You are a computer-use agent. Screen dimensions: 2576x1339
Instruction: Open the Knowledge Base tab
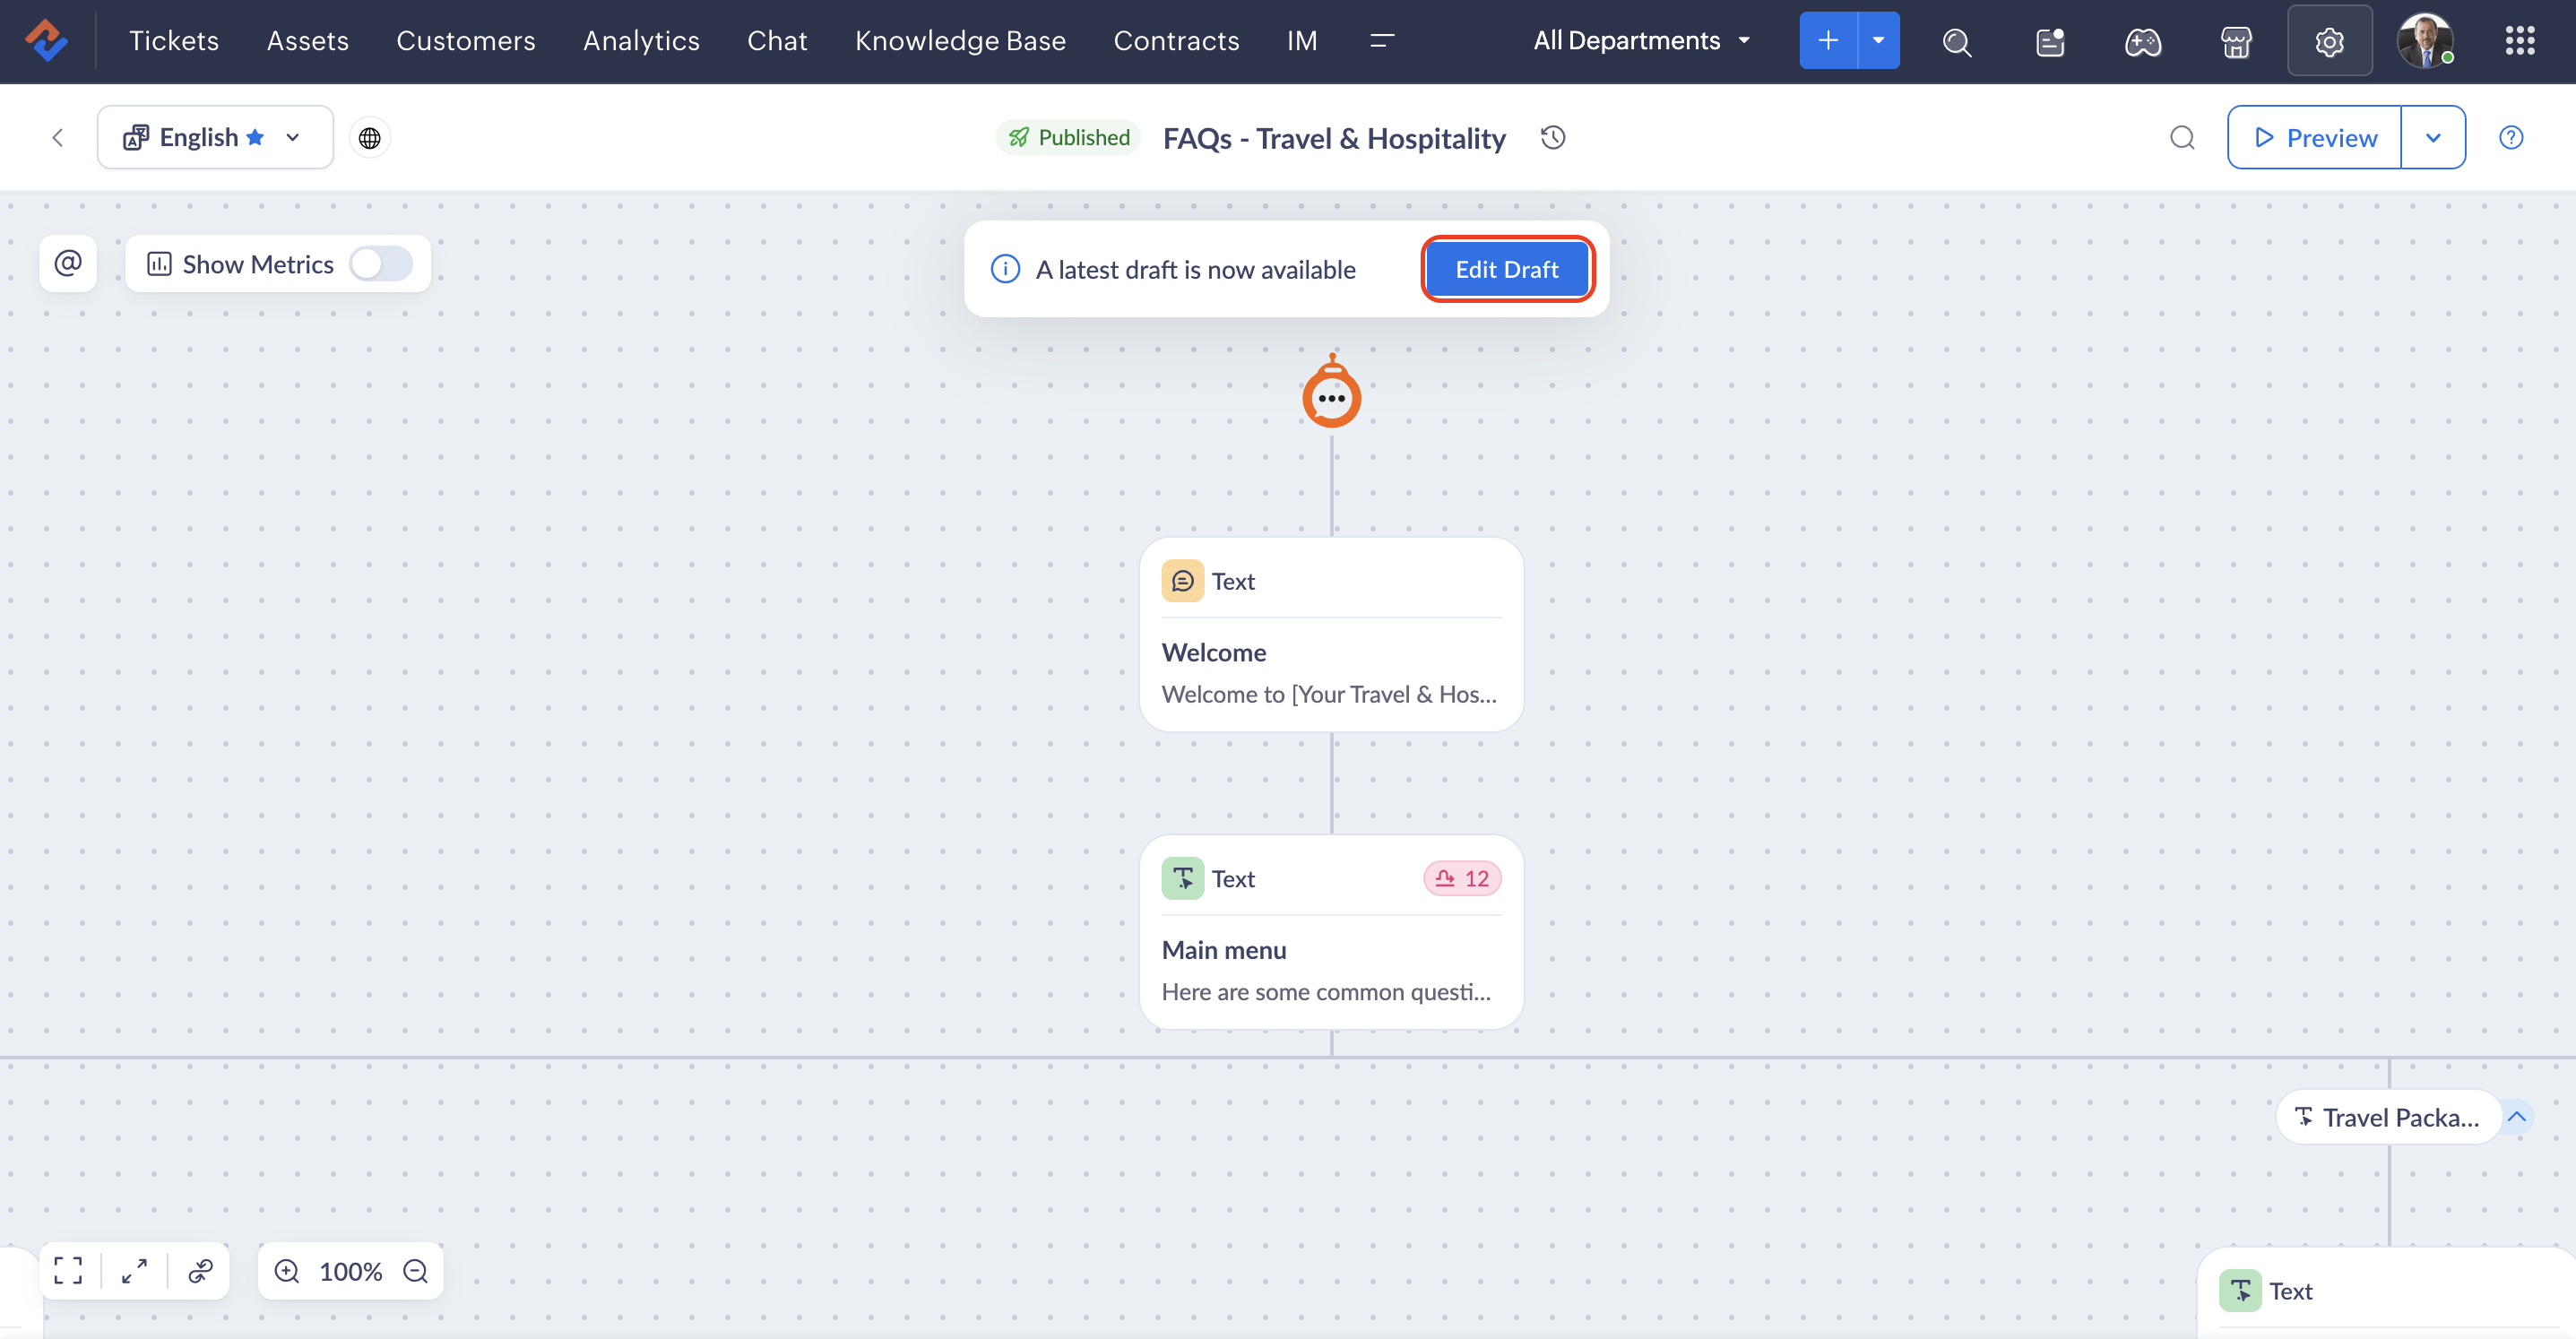click(x=959, y=40)
